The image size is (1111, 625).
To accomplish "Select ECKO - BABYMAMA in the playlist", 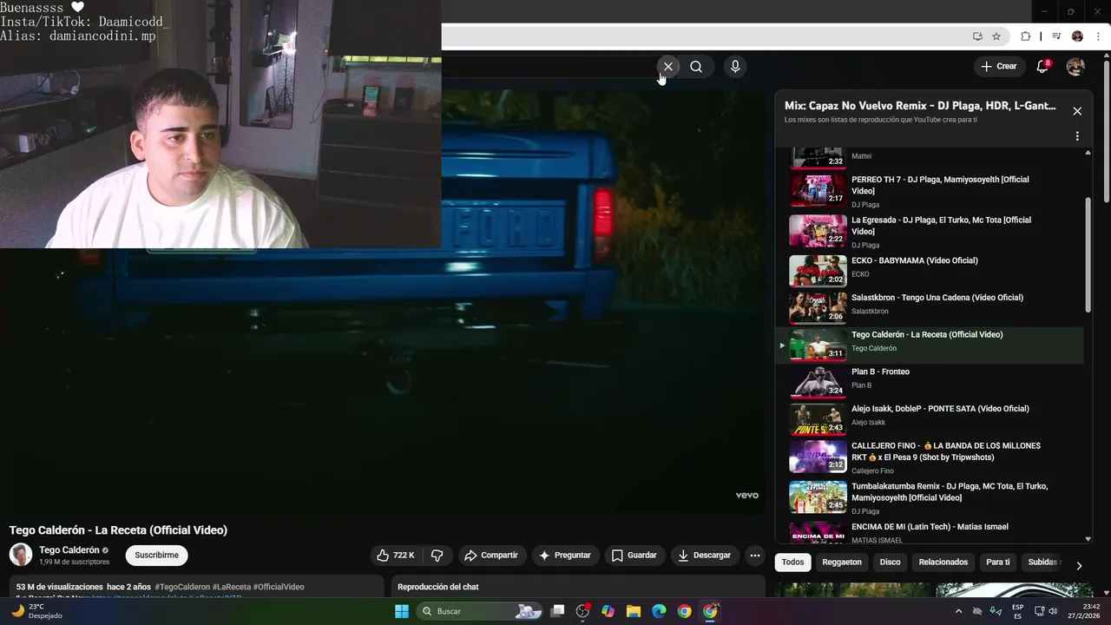I will [929, 270].
